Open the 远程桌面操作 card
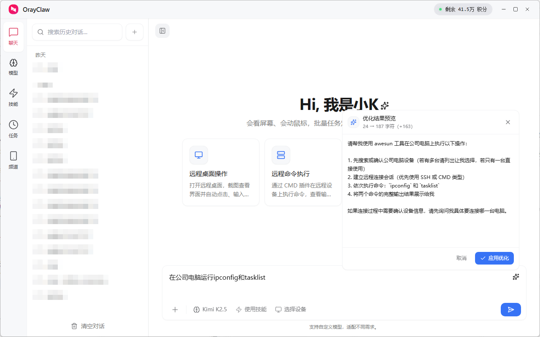This screenshot has height=337, width=540. click(x=221, y=172)
